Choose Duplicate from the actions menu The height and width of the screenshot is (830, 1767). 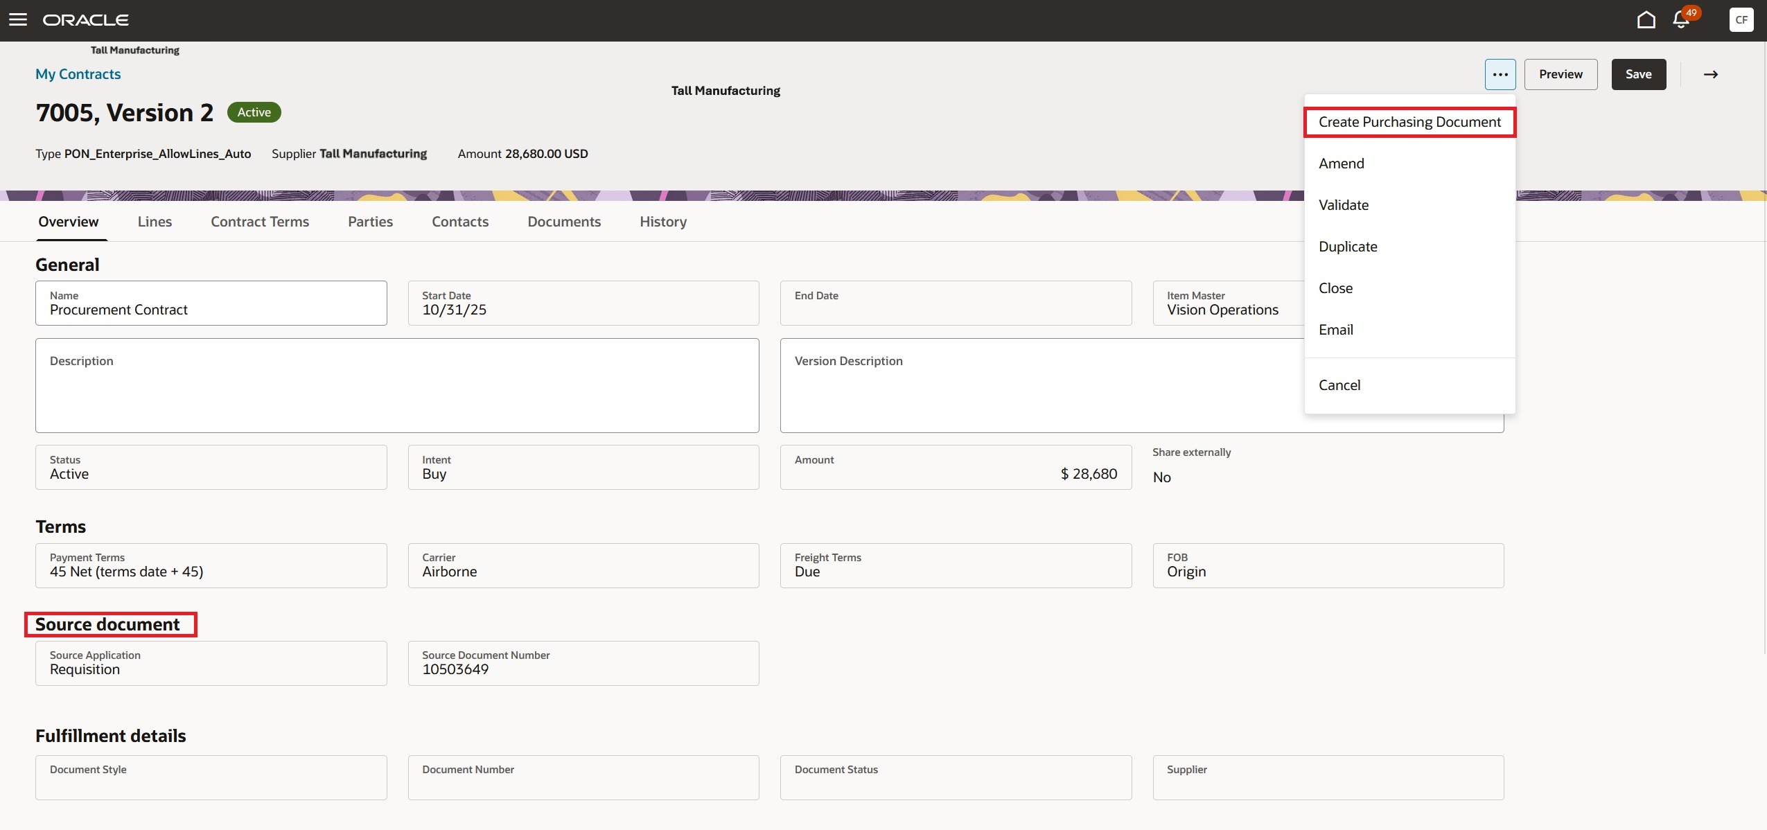click(x=1347, y=246)
